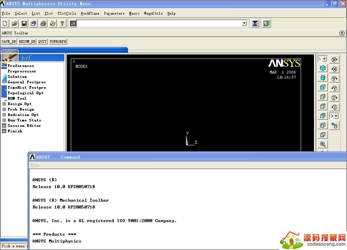This screenshot has width=347, height=250.
Task: Click the green list icon beside Raise Hidden
Action: [x=266, y=23]
